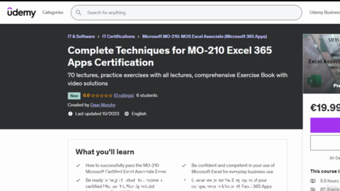340x191 pixels.
Task: Click the course title heading
Action: pyautogui.click(x=169, y=56)
